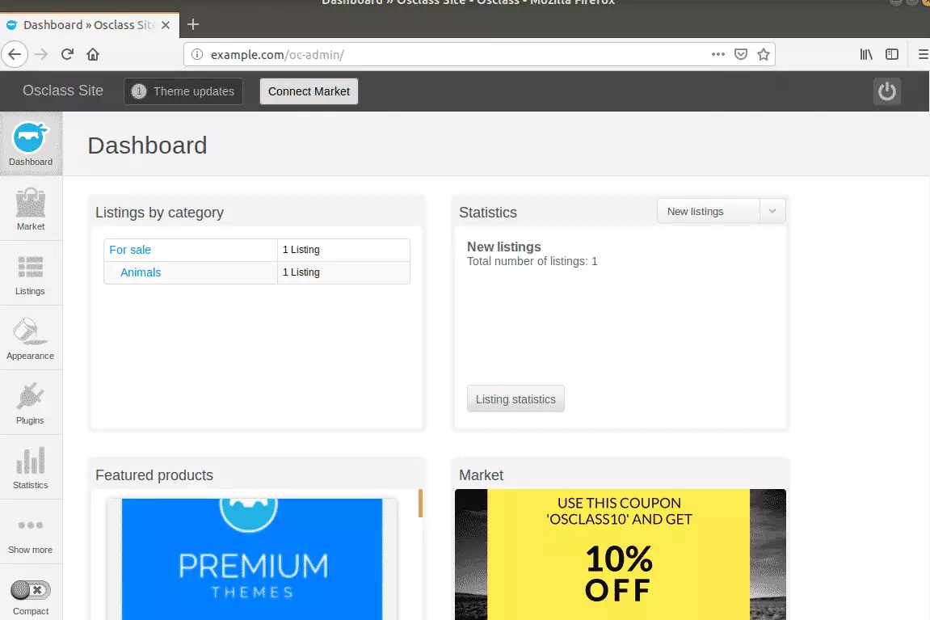The width and height of the screenshot is (930, 620).
Task: Open the Dashboard sidebar icon
Action: [30, 144]
